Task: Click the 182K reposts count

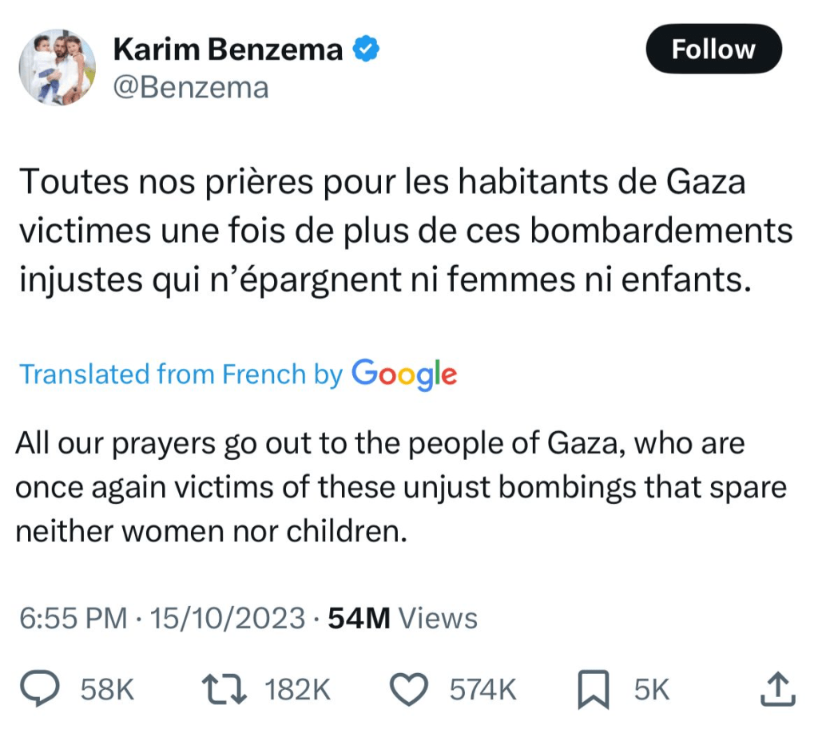Action: [x=297, y=690]
